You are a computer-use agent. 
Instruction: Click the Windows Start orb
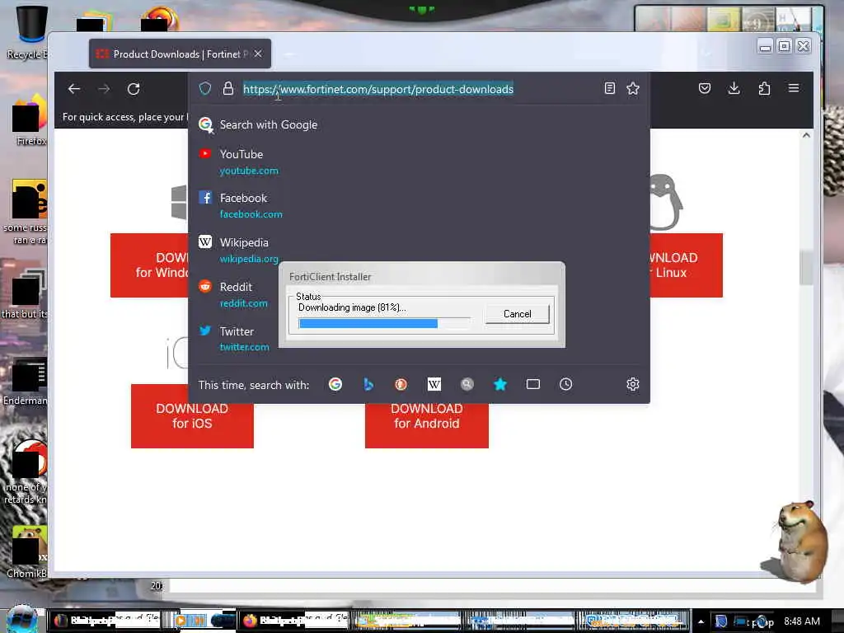click(21, 619)
